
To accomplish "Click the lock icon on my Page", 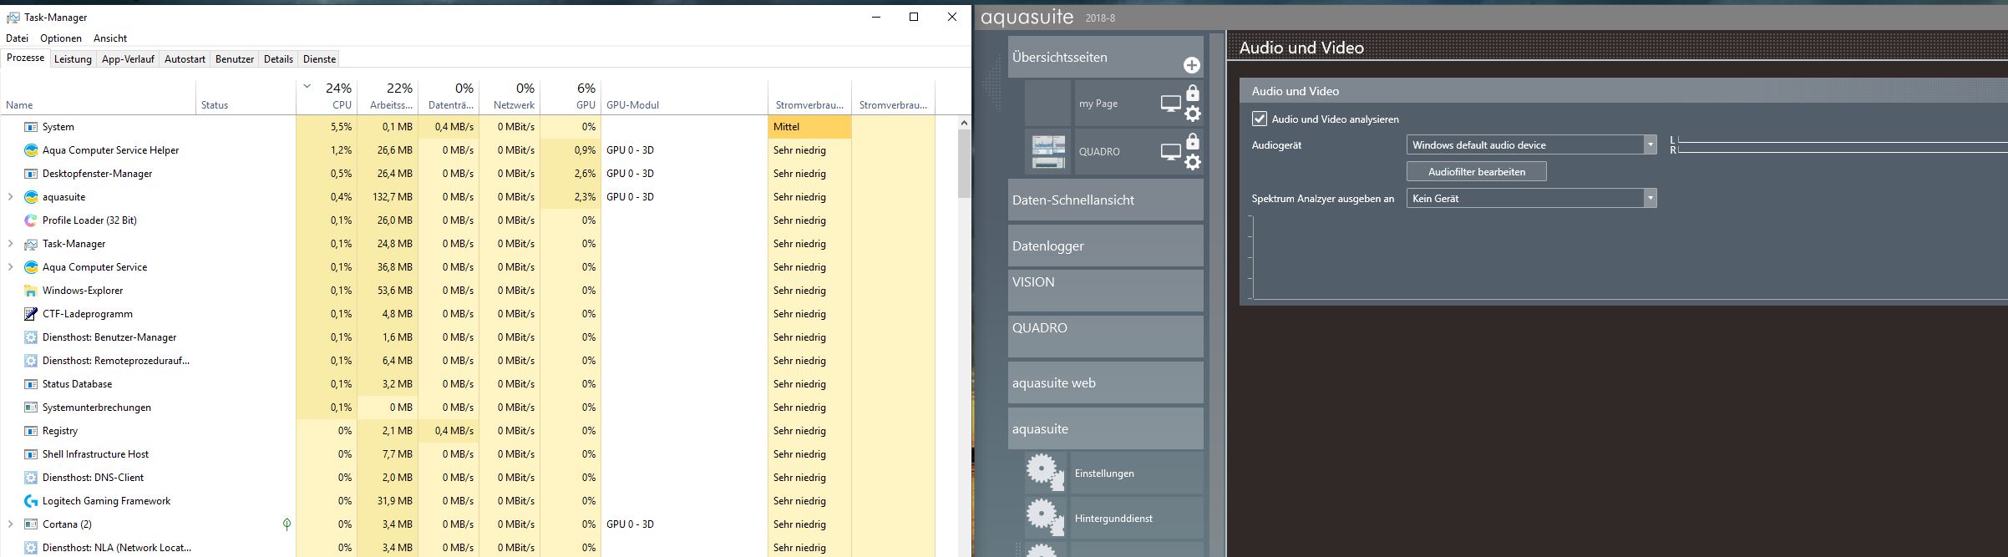I will pyautogui.click(x=1193, y=93).
